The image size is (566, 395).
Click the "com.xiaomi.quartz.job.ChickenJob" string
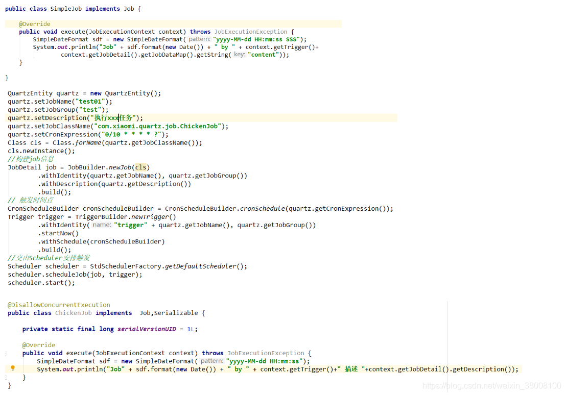click(158, 126)
